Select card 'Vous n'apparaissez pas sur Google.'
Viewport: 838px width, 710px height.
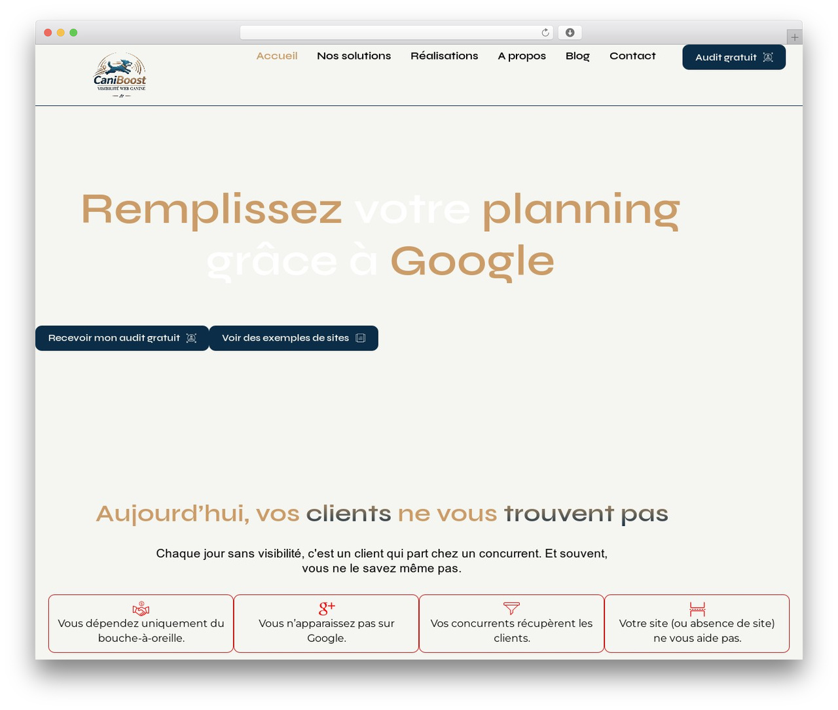[326, 624]
